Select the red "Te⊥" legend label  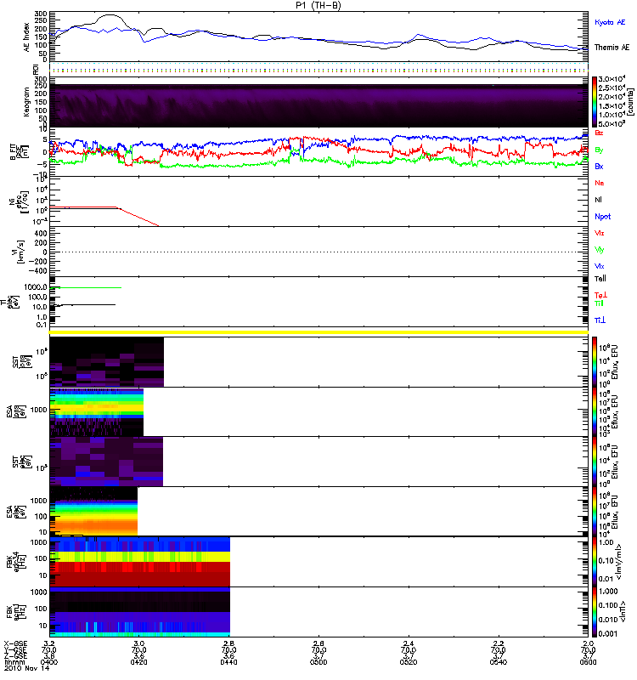click(600, 295)
